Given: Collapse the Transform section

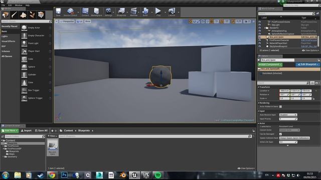Looking at the screenshot, I should (259, 87).
